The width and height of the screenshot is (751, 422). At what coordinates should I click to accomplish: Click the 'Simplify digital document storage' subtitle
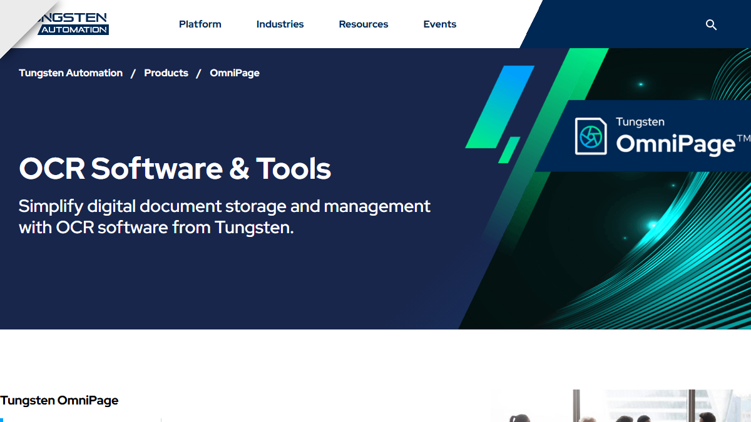click(225, 216)
